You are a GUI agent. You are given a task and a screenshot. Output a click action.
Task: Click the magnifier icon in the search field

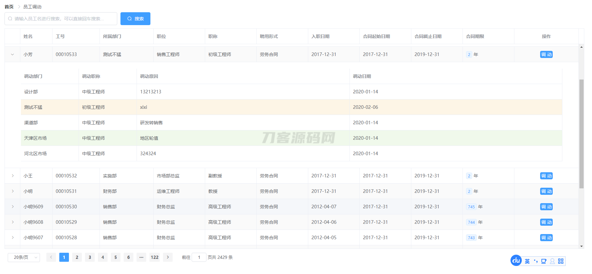point(10,19)
